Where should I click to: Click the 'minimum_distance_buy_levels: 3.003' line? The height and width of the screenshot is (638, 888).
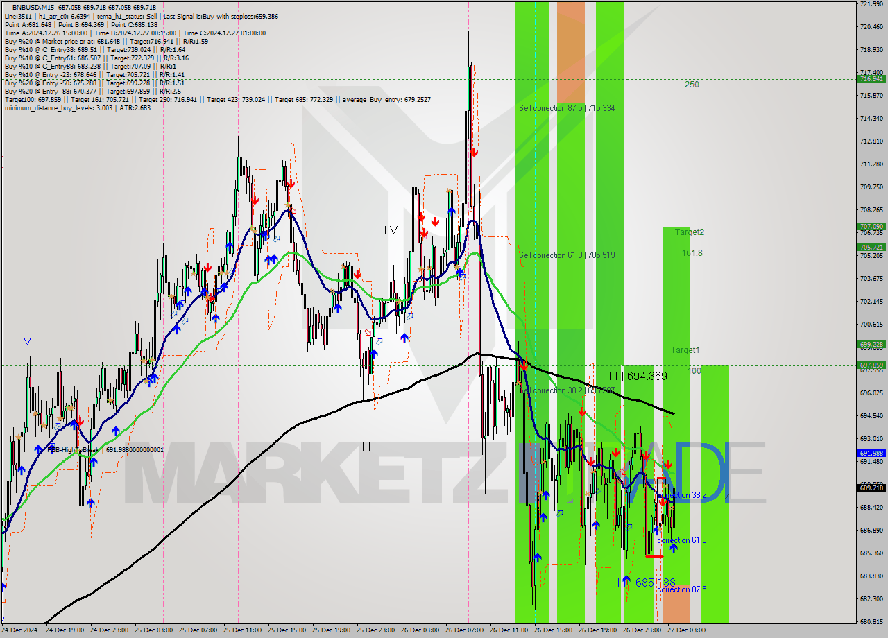click(x=78, y=107)
